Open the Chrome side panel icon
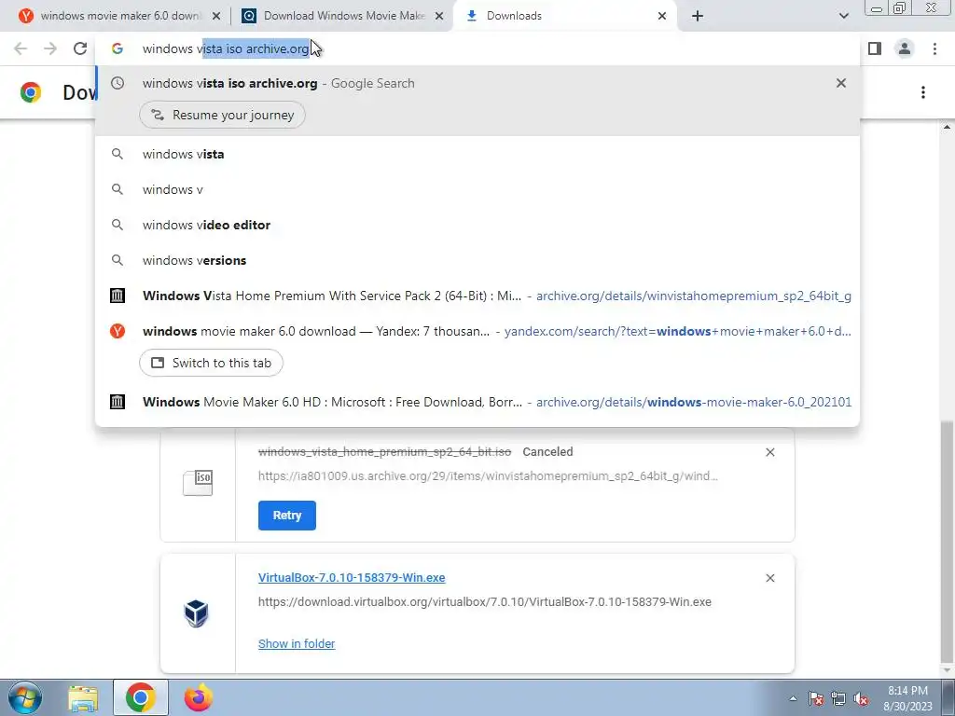Viewport: 955px width, 716px height. point(875,48)
